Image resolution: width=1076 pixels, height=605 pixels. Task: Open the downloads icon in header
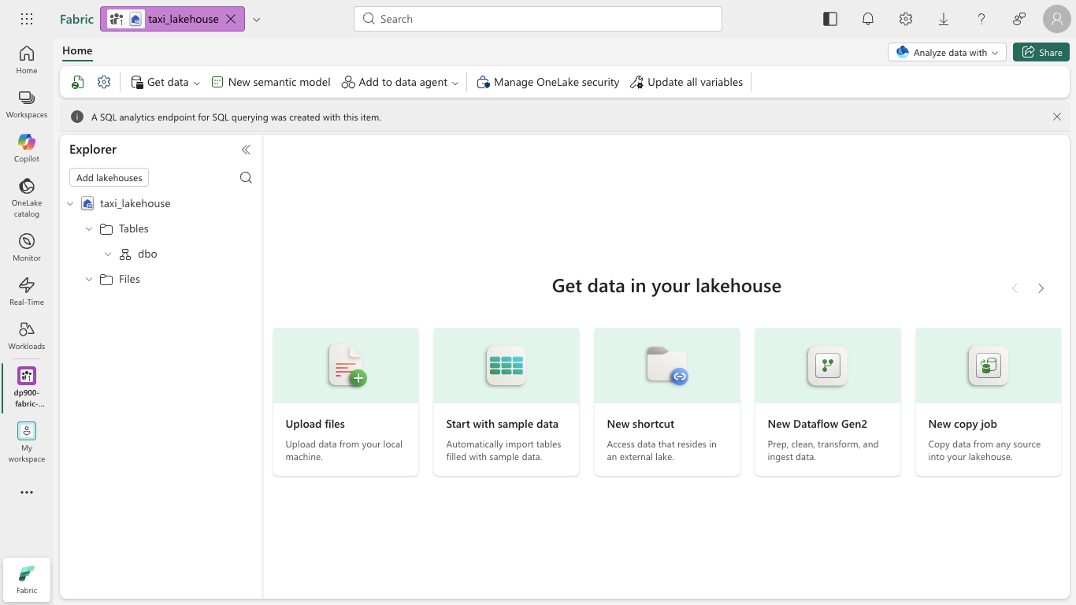click(x=944, y=19)
